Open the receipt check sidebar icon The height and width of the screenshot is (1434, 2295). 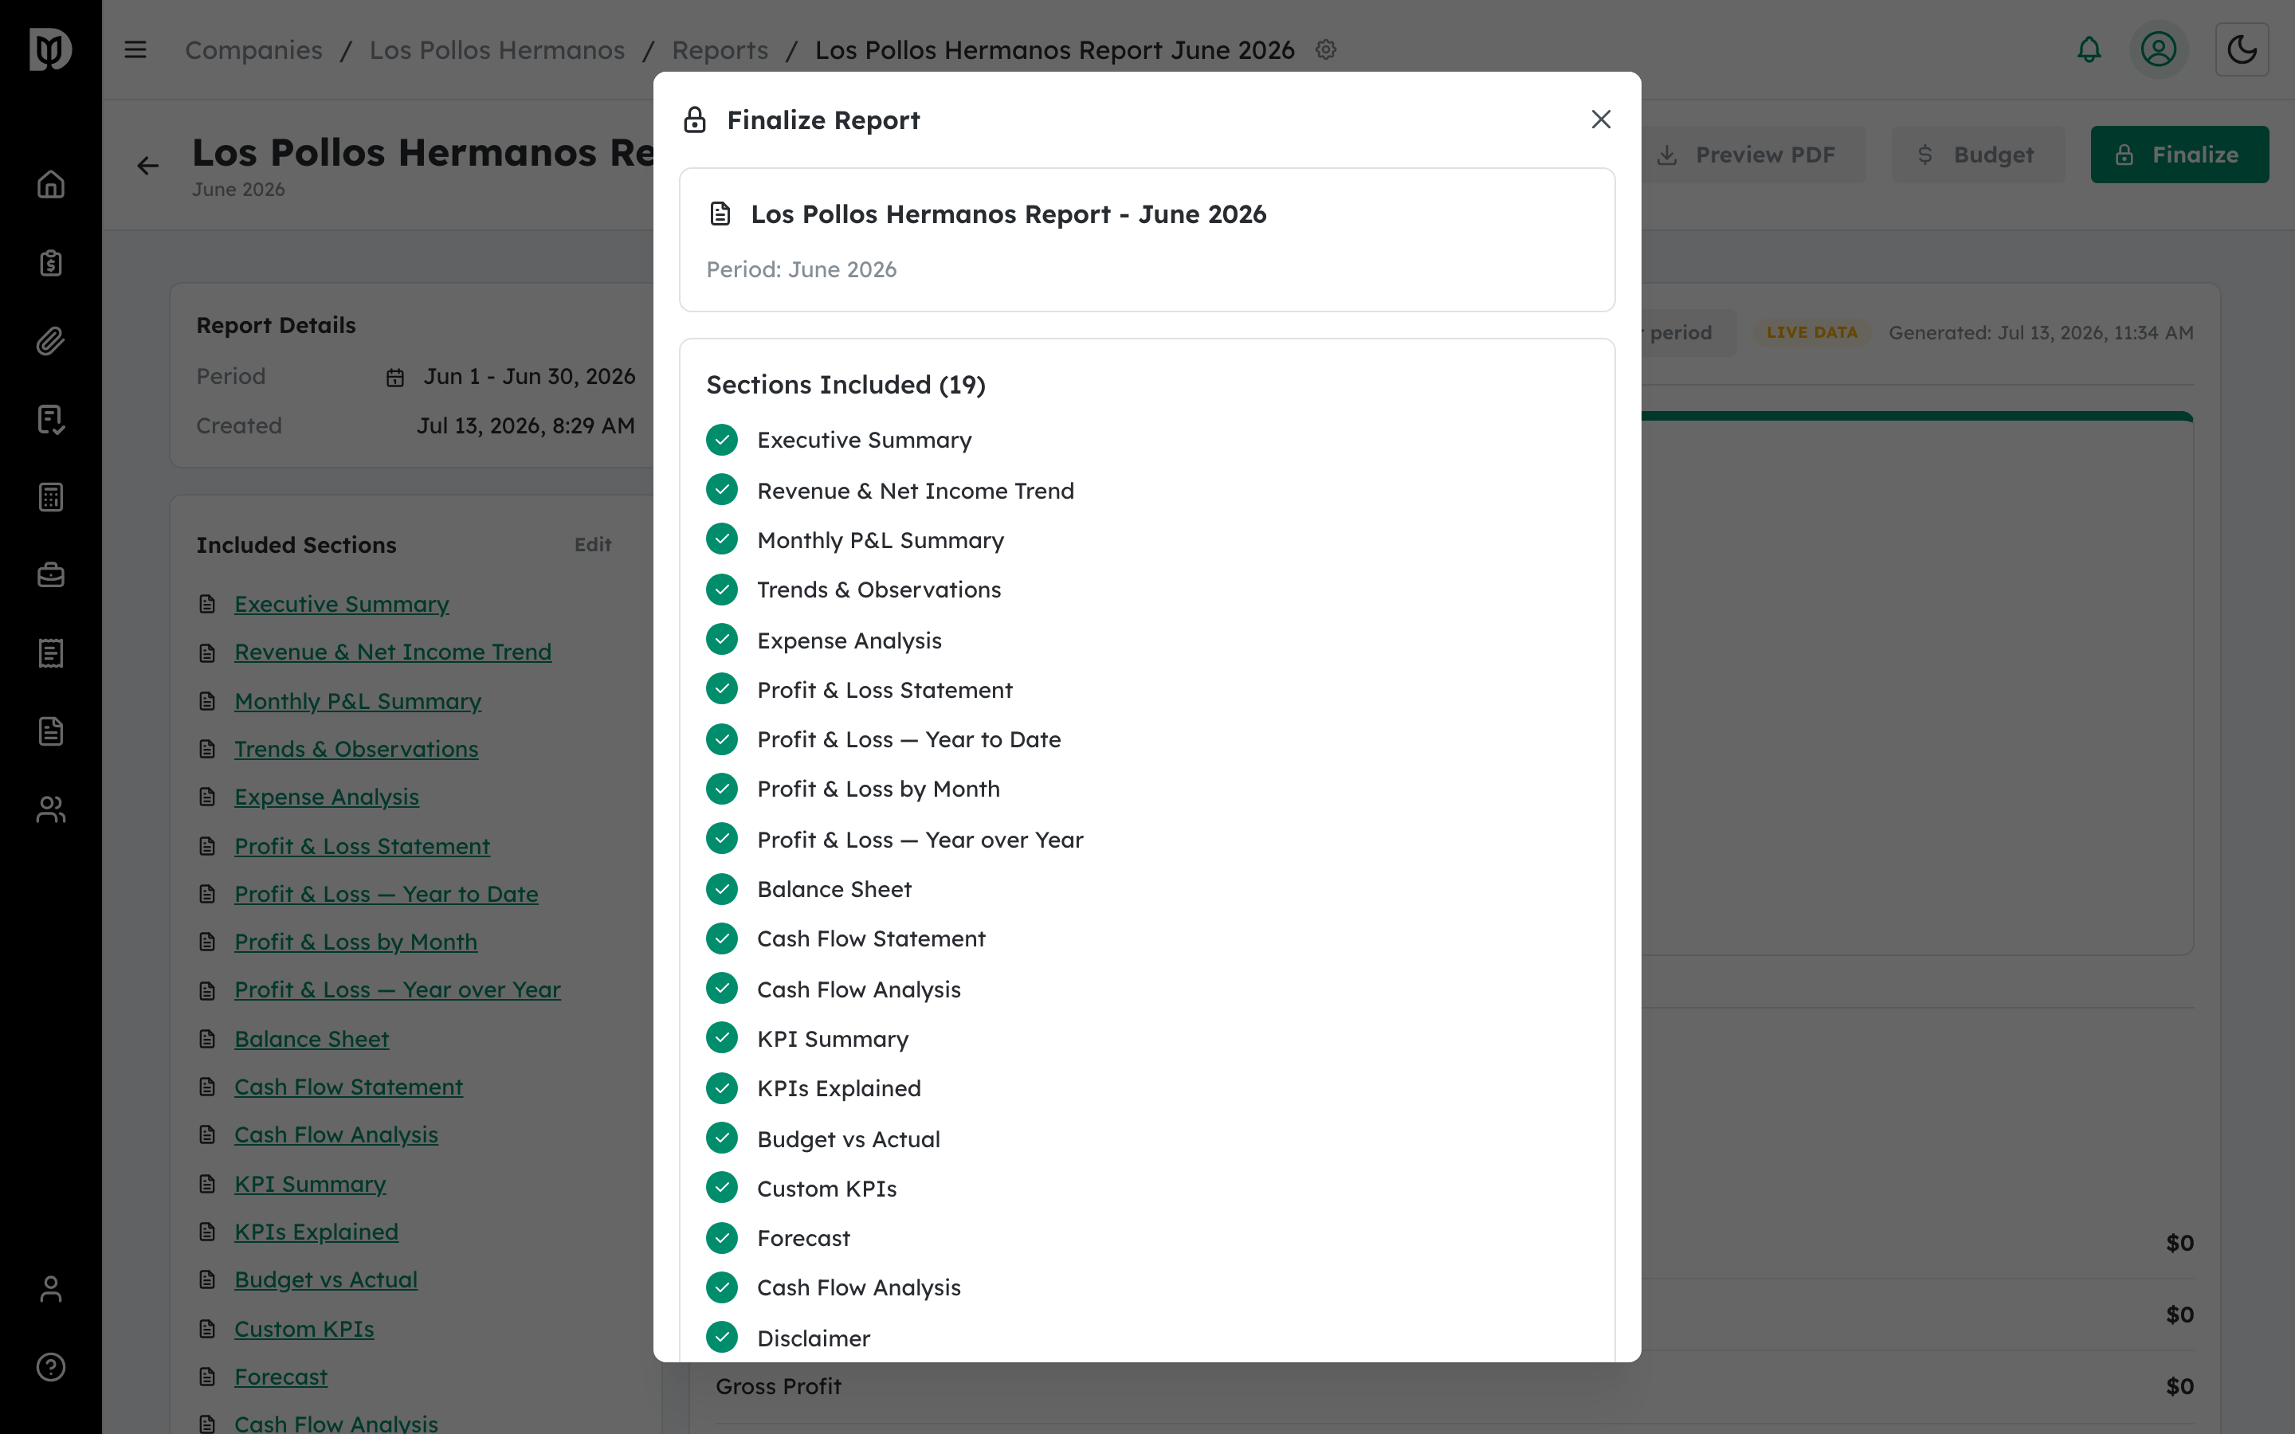click(51, 419)
